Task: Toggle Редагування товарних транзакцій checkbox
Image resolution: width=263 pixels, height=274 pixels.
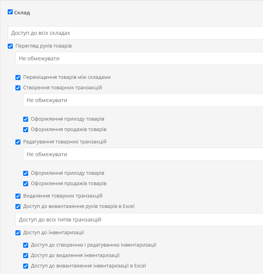Action: tap(18, 142)
